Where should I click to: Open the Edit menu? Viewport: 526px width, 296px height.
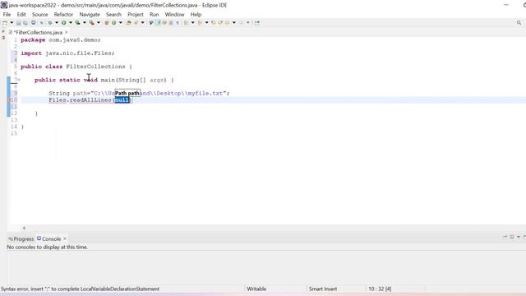(21, 15)
